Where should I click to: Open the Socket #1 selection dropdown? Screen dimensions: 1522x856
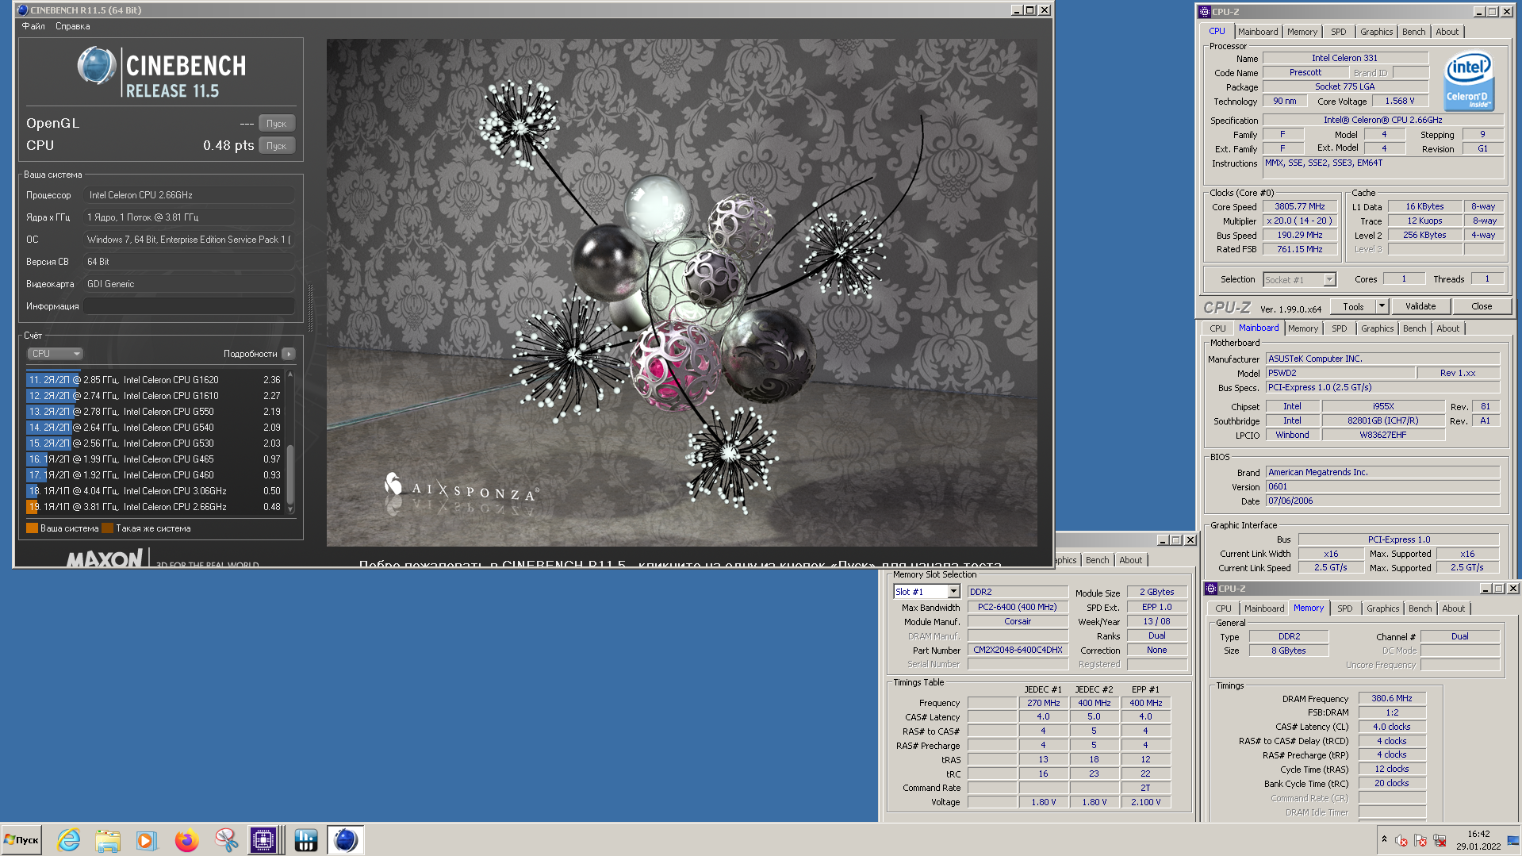point(1330,279)
